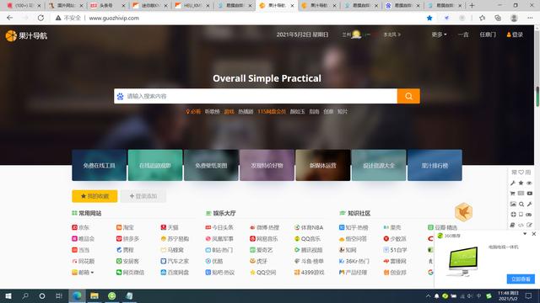Screen dimensions: 540x303
Task: Open 新媒体运营 category card
Action: 322,165
